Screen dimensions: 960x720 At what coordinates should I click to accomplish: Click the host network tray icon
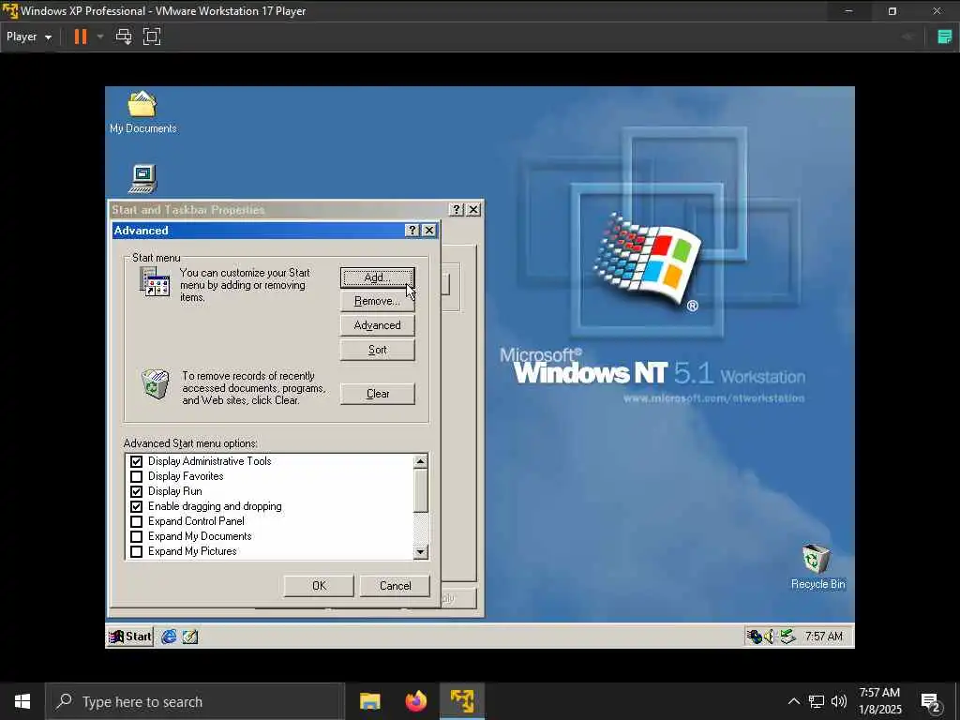click(817, 701)
